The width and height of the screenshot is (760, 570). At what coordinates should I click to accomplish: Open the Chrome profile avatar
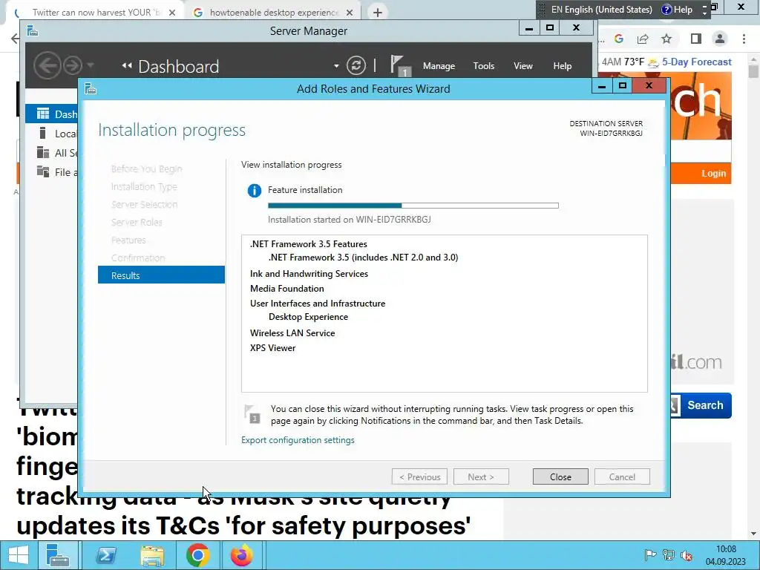click(720, 39)
